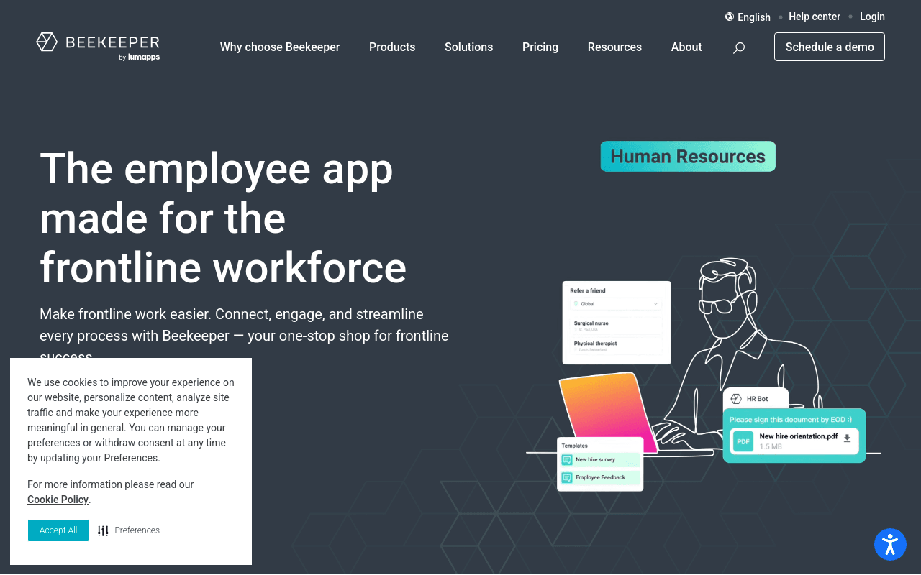Click the globe language icon

(x=730, y=17)
